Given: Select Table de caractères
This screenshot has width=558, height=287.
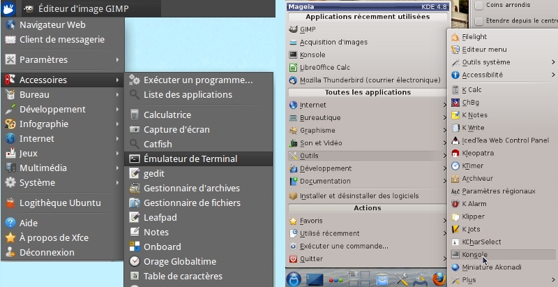Looking at the screenshot, I should 199,276.
